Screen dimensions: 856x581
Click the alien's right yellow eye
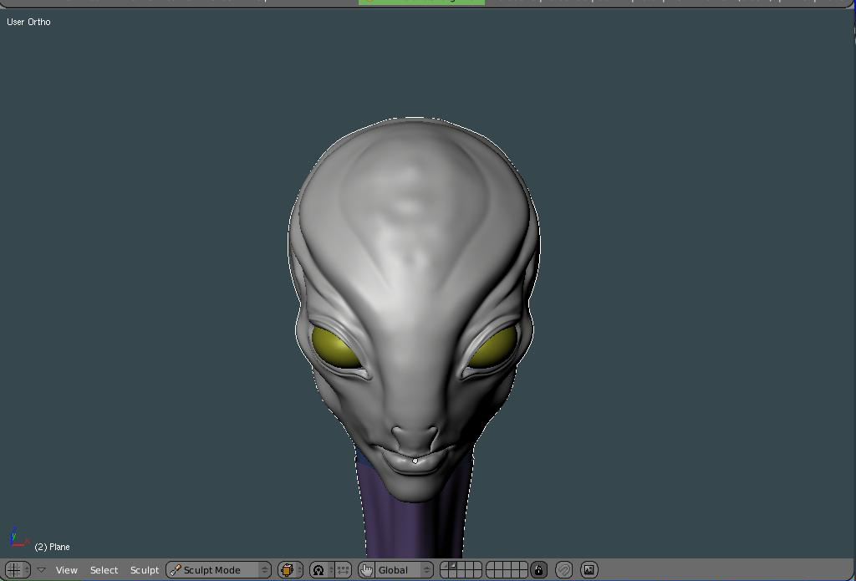tap(493, 348)
